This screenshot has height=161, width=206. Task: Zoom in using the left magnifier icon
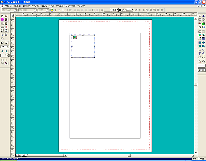2,51
